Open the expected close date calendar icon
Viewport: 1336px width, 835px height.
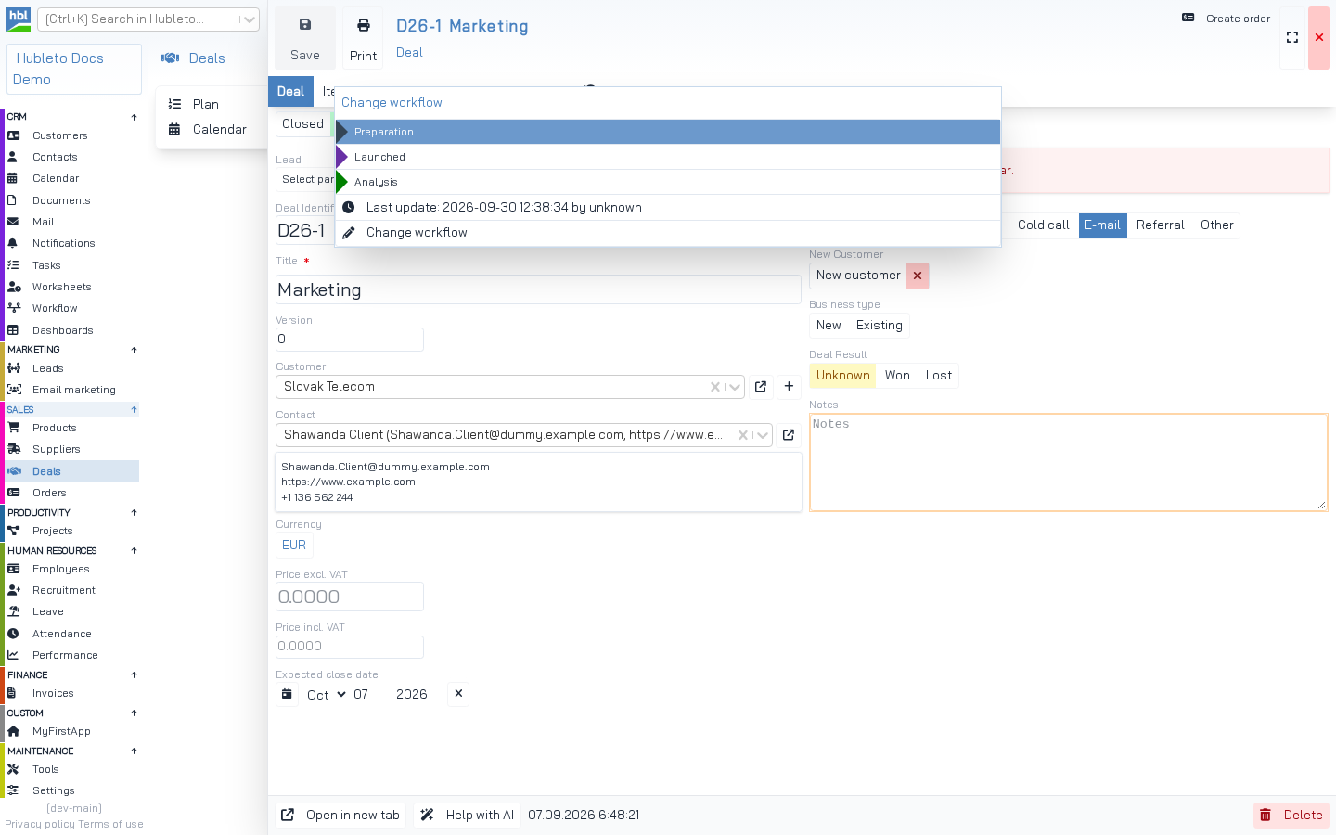point(288,695)
